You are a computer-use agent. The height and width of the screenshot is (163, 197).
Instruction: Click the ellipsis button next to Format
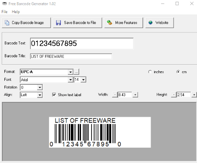pos(77,72)
